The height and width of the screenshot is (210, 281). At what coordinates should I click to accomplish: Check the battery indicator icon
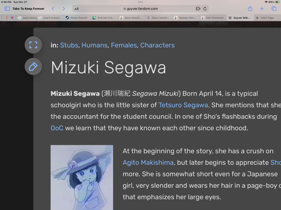tap(277, 2)
